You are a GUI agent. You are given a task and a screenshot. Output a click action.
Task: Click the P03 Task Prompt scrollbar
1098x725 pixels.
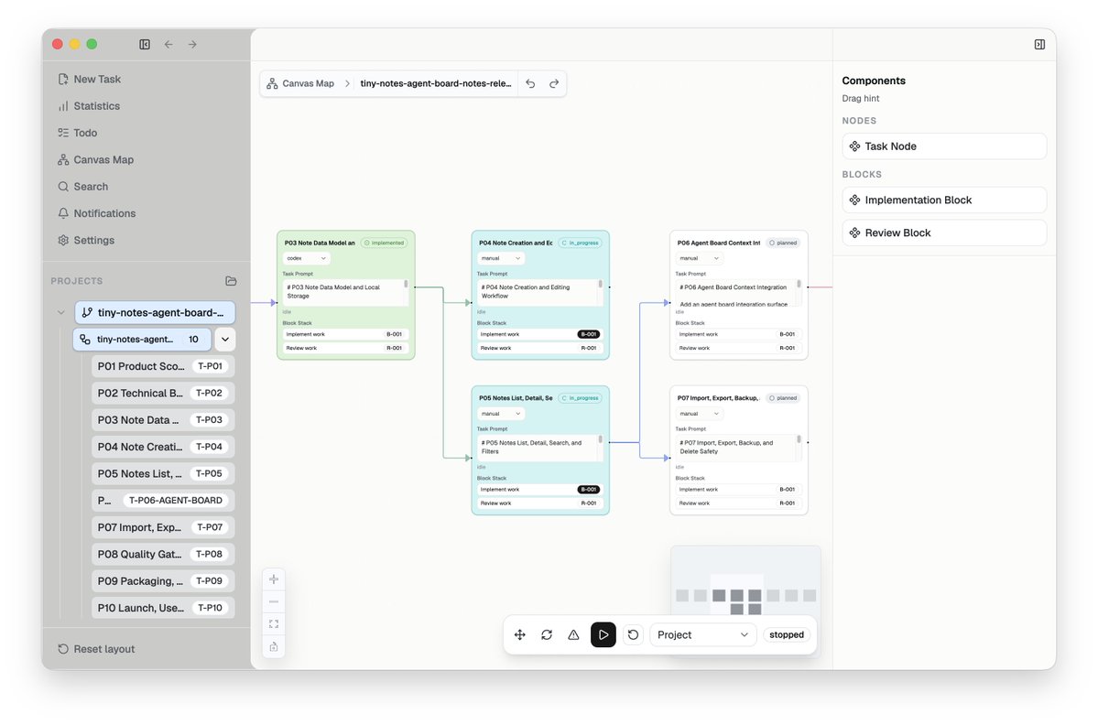click(x=406, y=284)
